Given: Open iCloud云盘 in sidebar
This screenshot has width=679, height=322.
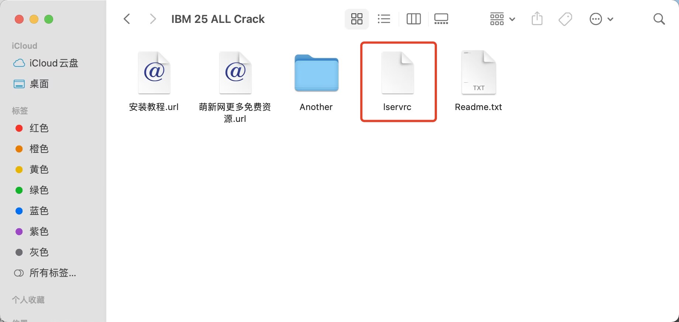Looking at the screenshot, I should click(x=53, y=63).
